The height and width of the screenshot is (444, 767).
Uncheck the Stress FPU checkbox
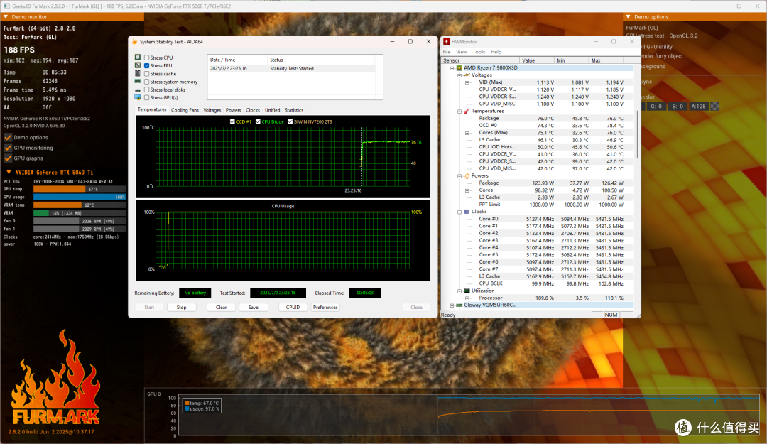point(147,65)
